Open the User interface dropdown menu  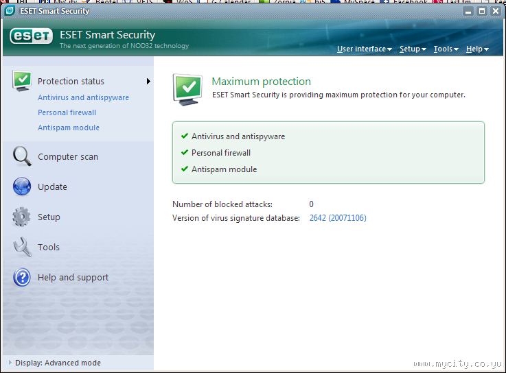[365, 49]
